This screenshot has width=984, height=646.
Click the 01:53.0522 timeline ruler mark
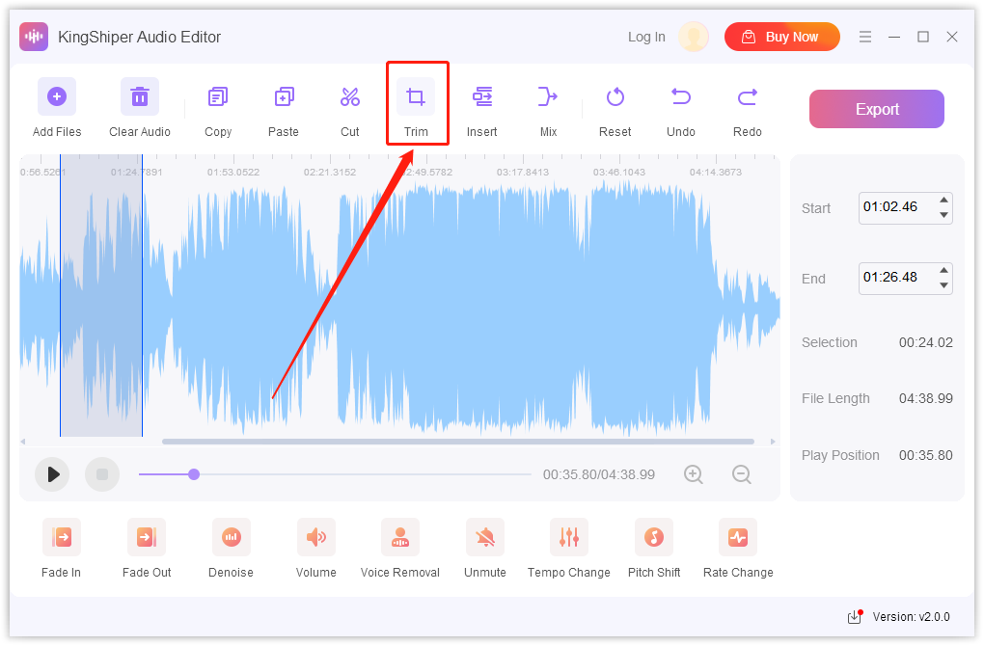[x=233, y=172]
